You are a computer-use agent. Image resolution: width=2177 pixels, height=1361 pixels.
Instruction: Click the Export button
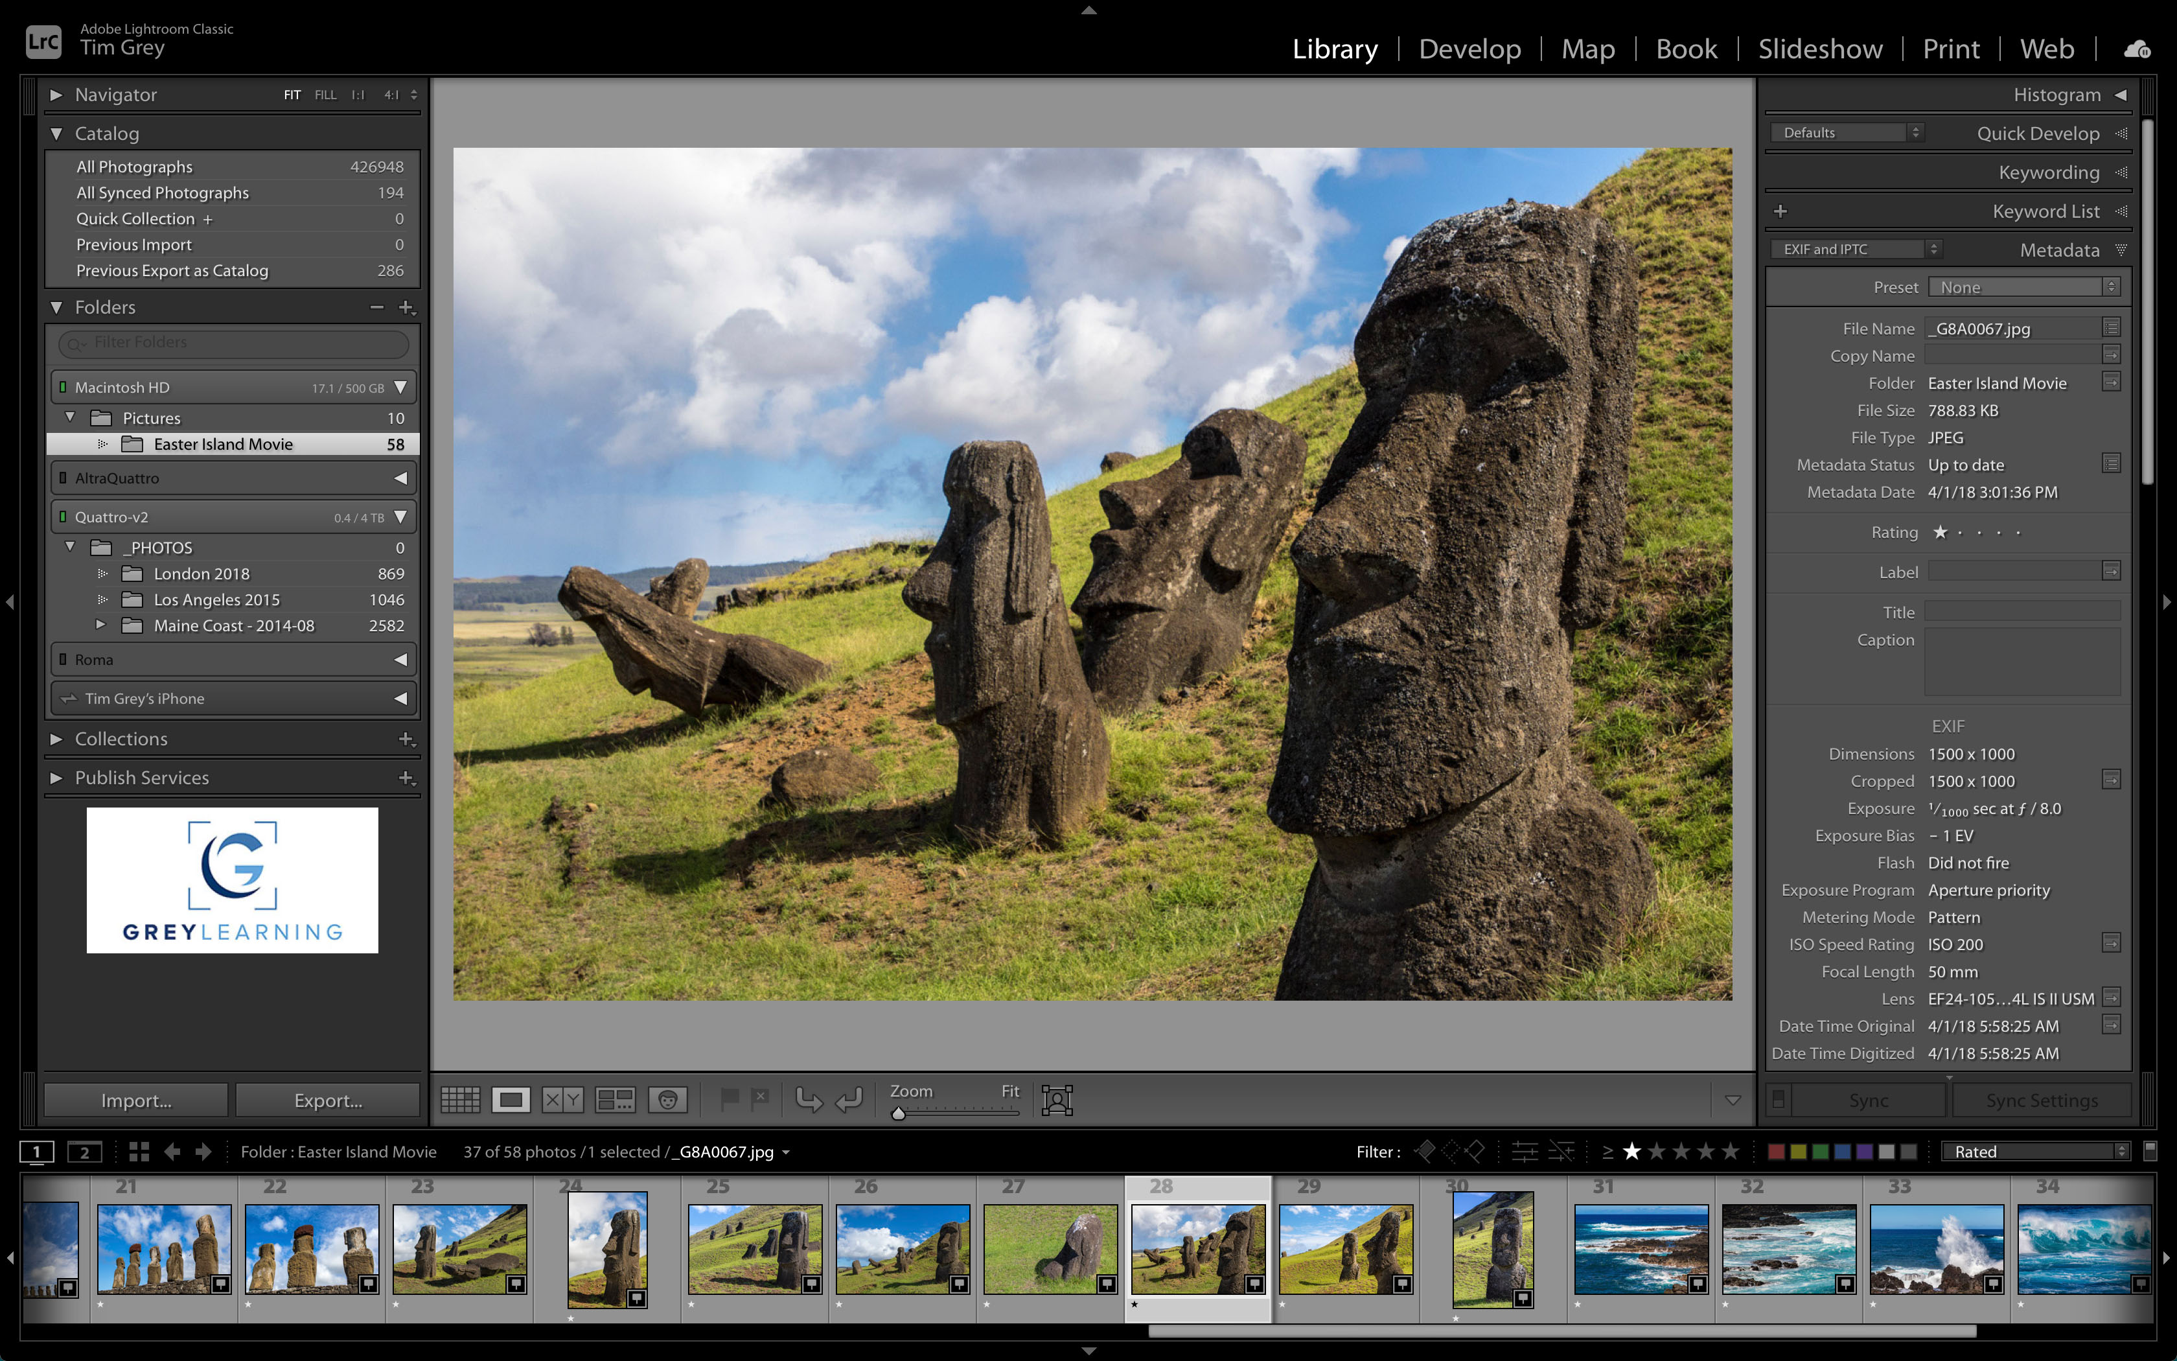(x=327, y=1100)
